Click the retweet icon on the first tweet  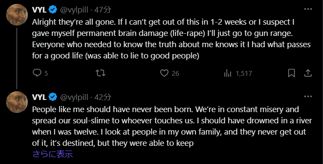pyautogui.click(x=101, y=73)
